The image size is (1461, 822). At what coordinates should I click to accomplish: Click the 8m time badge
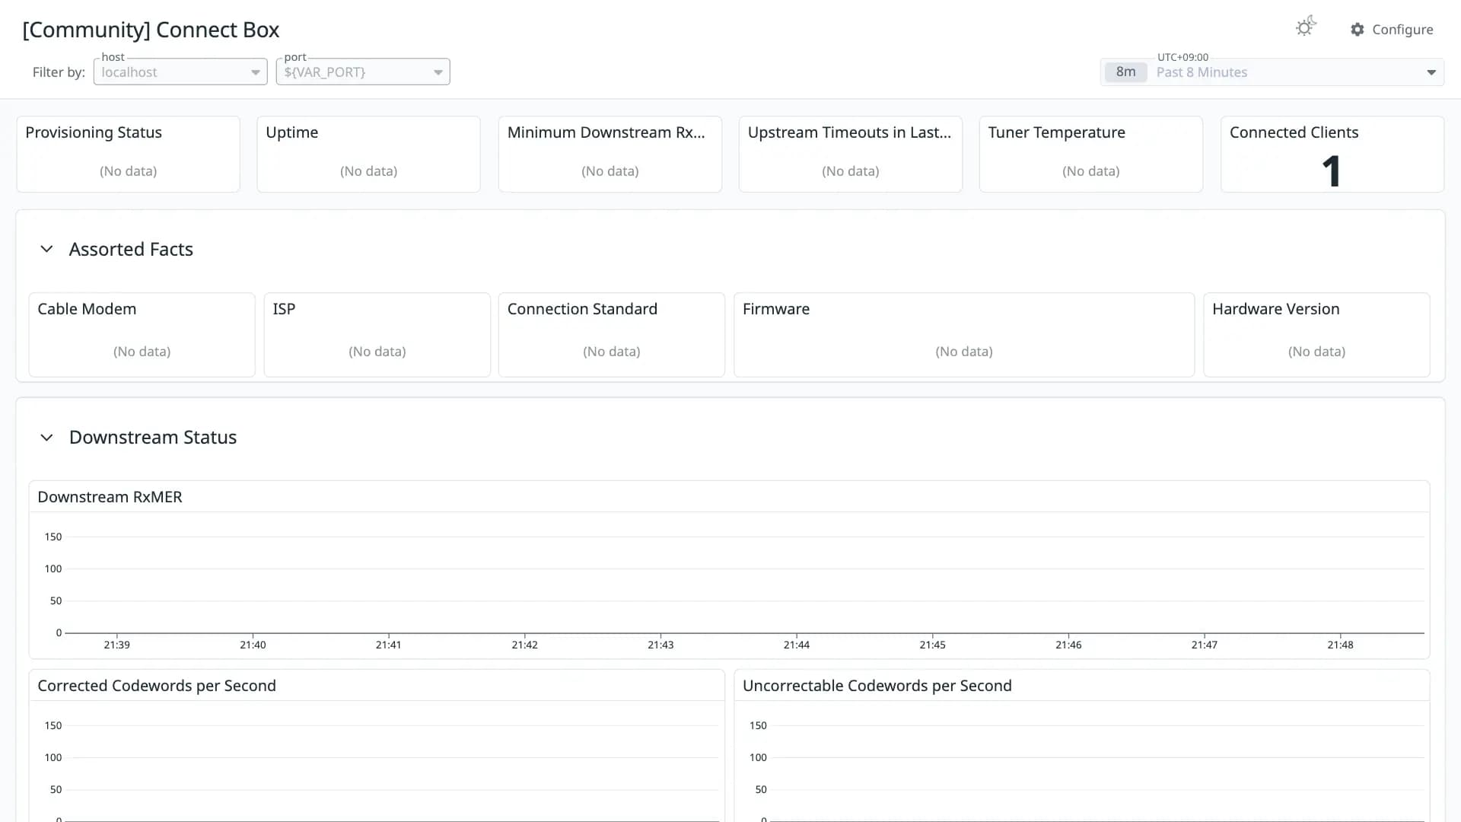pyautogui.click(x=1125, y=72)
